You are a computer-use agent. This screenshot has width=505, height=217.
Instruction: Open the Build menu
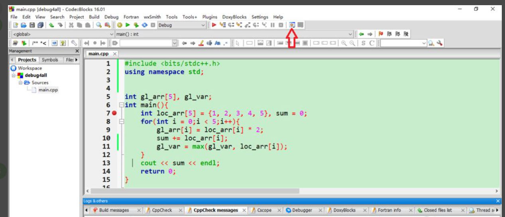[x=94, y=17]
